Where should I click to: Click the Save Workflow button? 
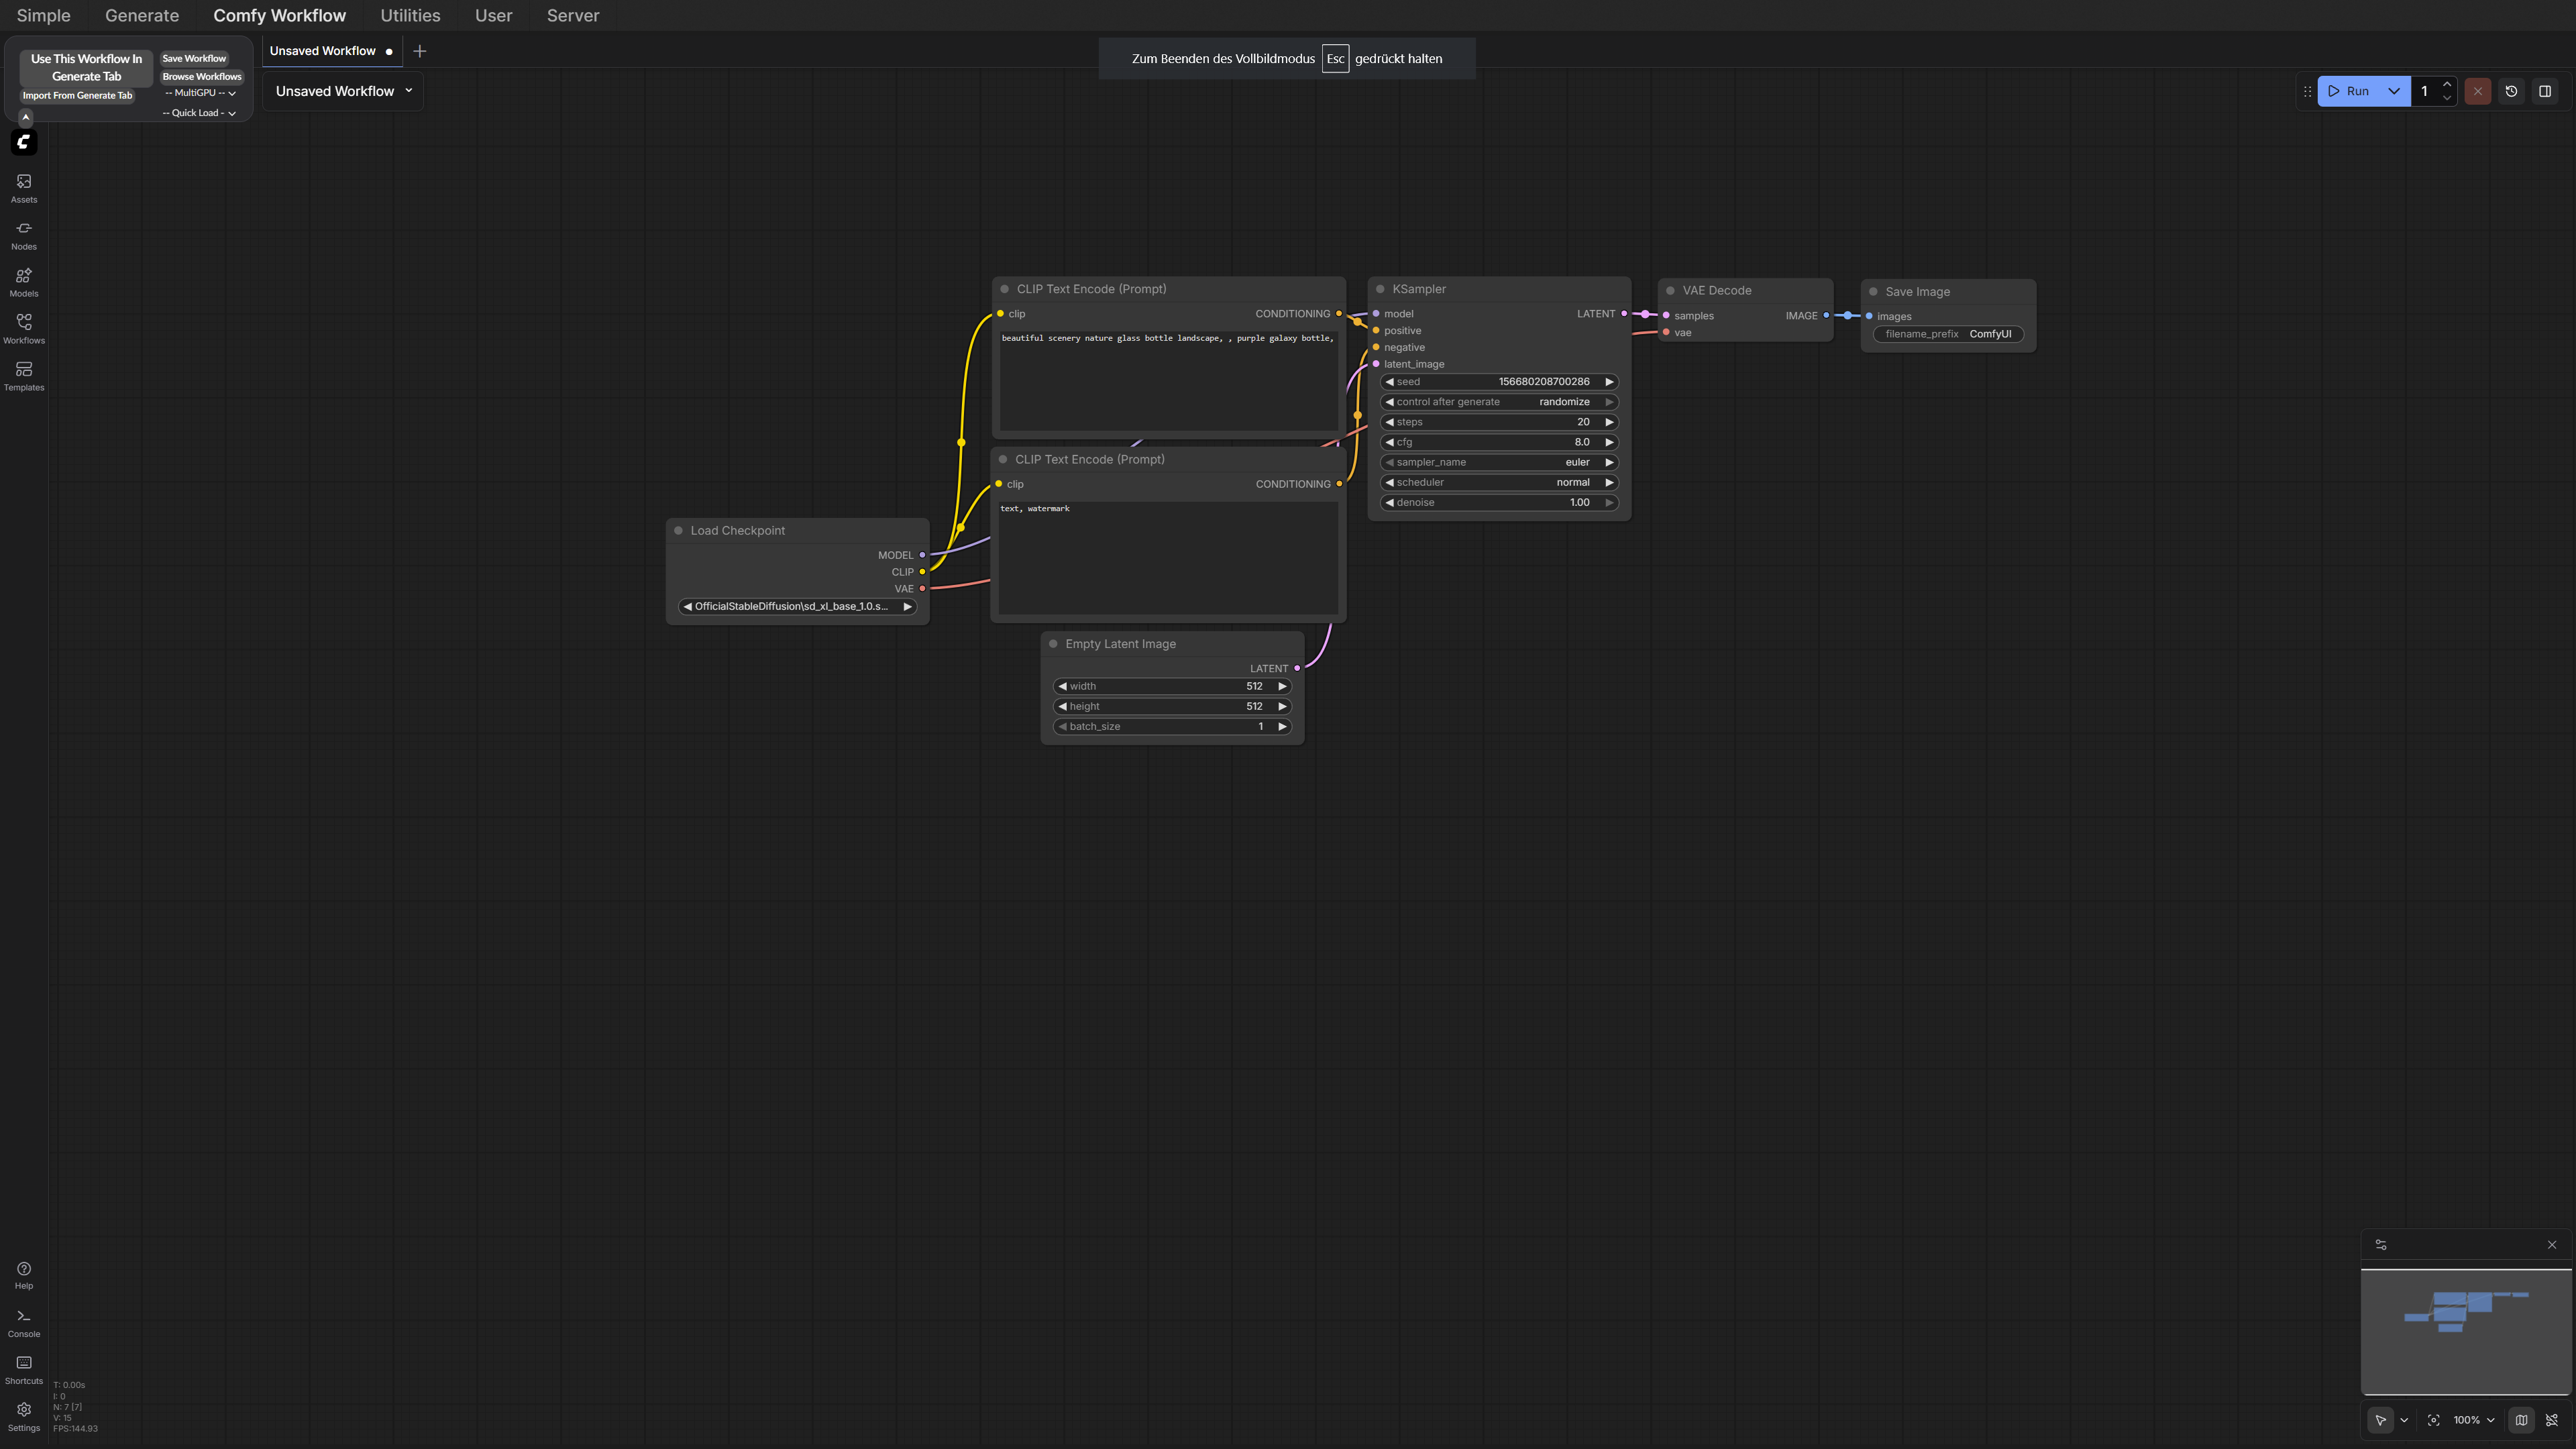(x=194, y=58)
